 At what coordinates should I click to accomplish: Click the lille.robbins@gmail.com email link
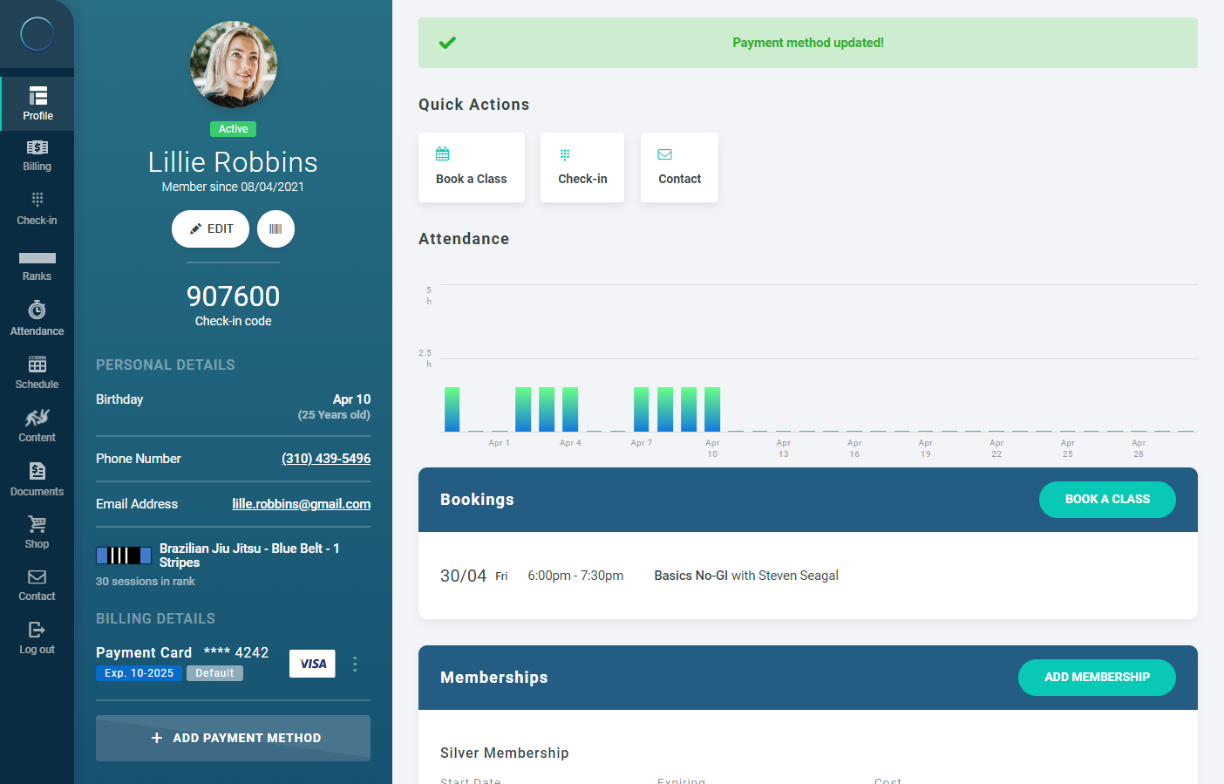pos(301,504)
